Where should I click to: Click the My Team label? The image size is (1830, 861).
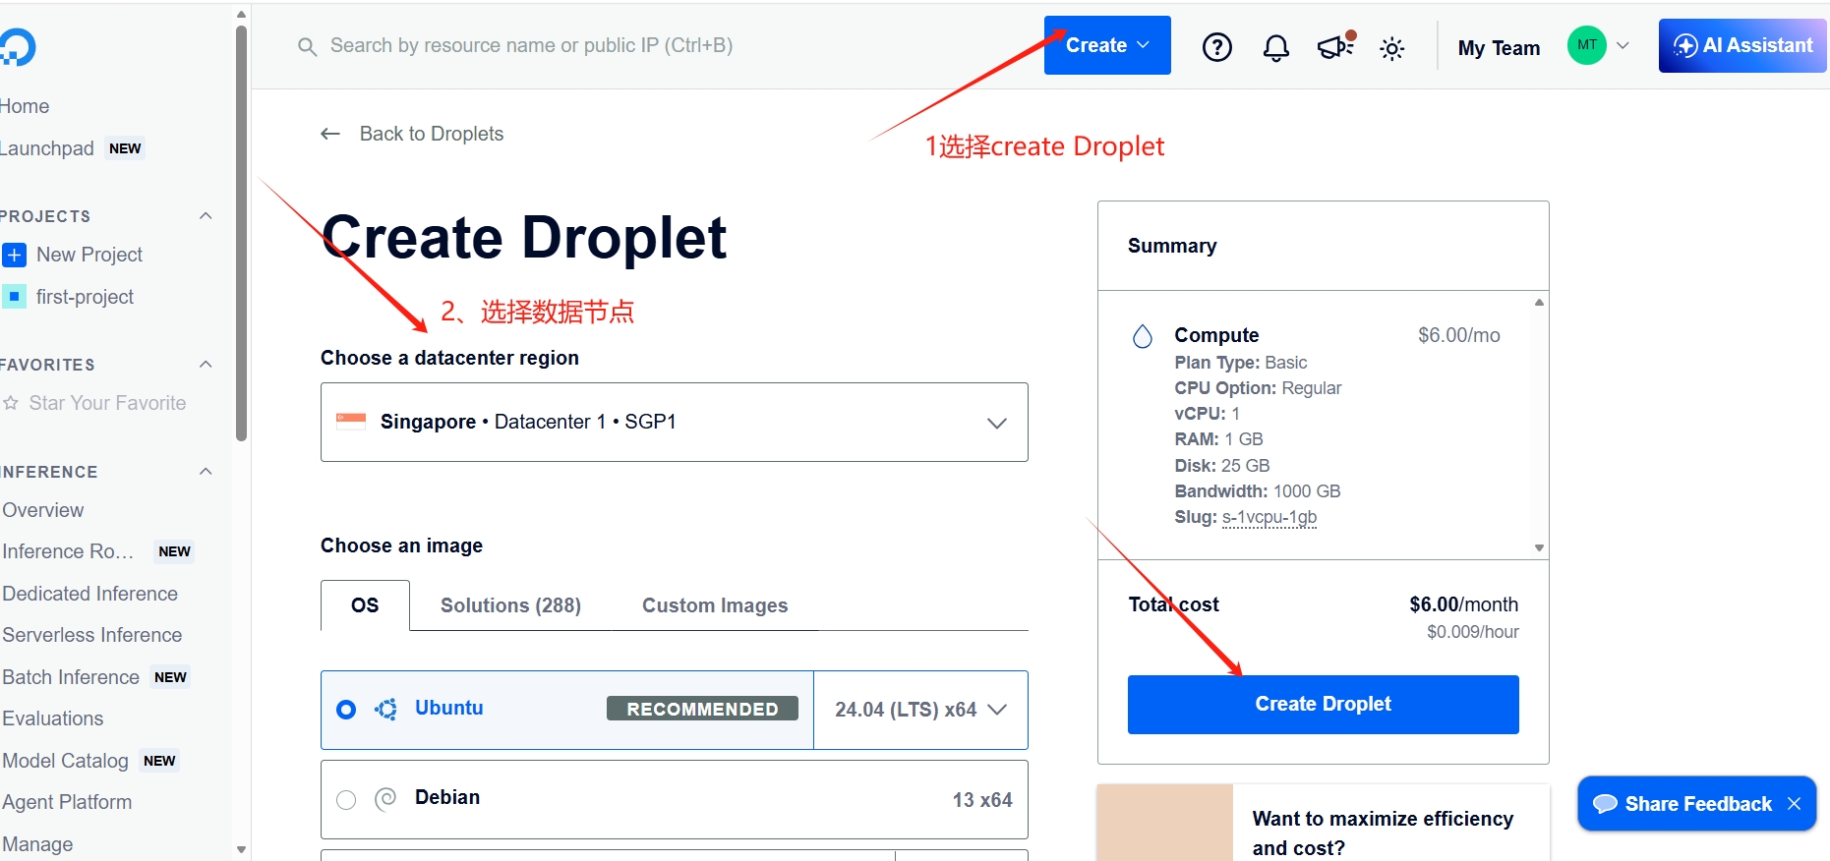coord(1499,47)
